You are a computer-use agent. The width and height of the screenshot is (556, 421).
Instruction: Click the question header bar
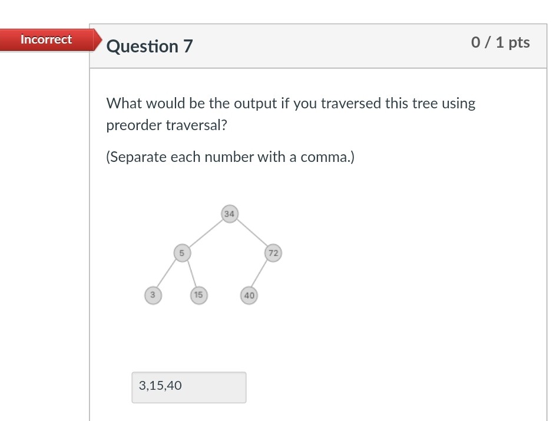tap(318, 46)
